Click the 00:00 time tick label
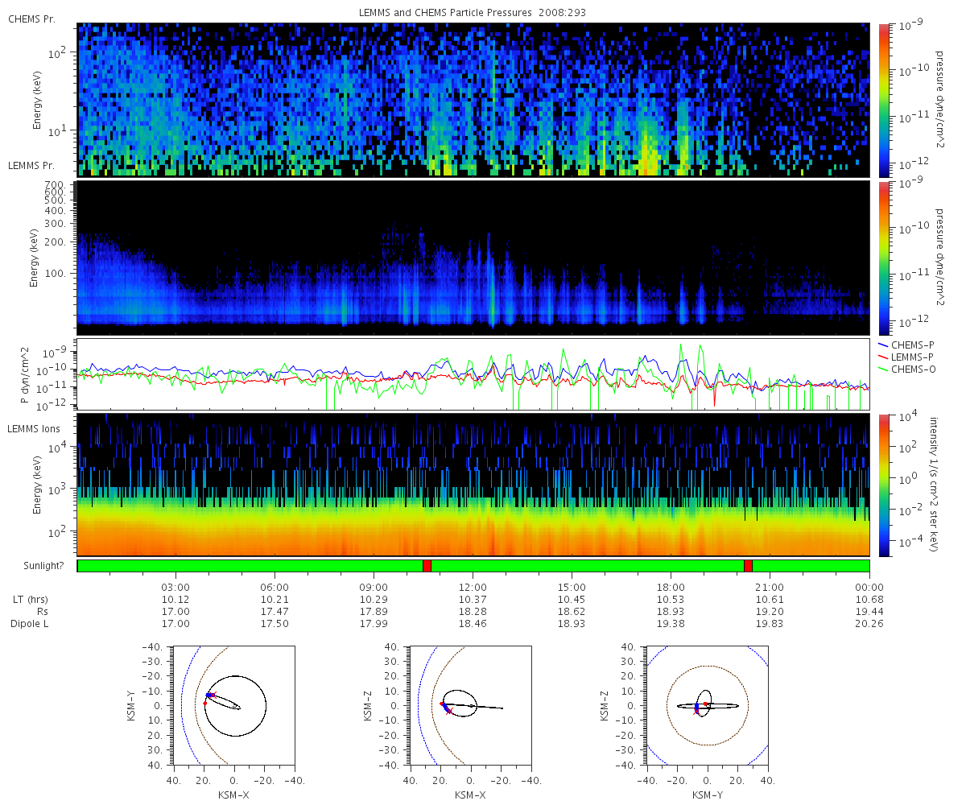This screenshot has height=805, width=966. click(x=869, y=587)
